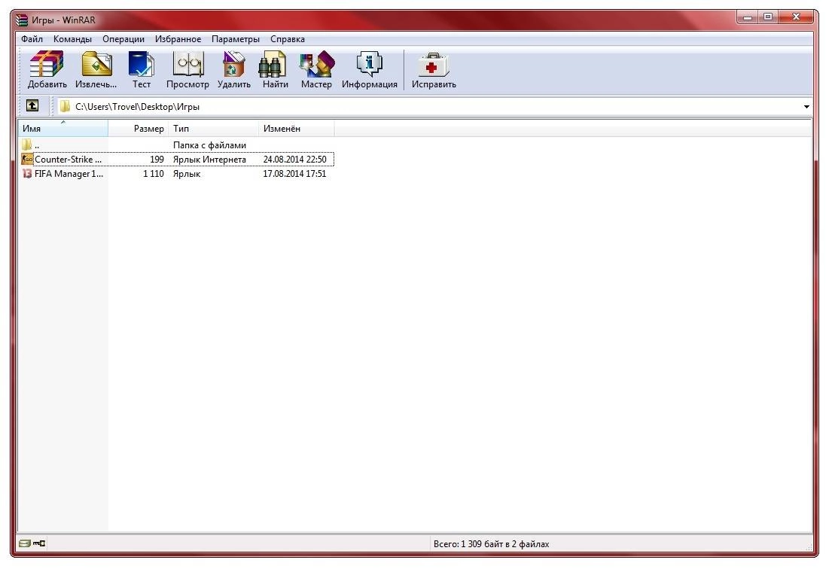This screenshot has width=832, height=572.
Task: Click the "Папка с файлами" type text
Action: pyautogui.click(x=209, y=145)
